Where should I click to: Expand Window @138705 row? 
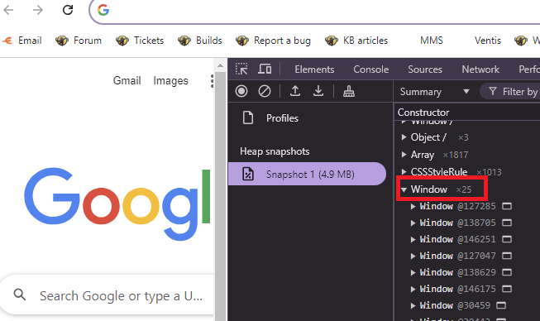pyautogui.click(x=413, y=223)
